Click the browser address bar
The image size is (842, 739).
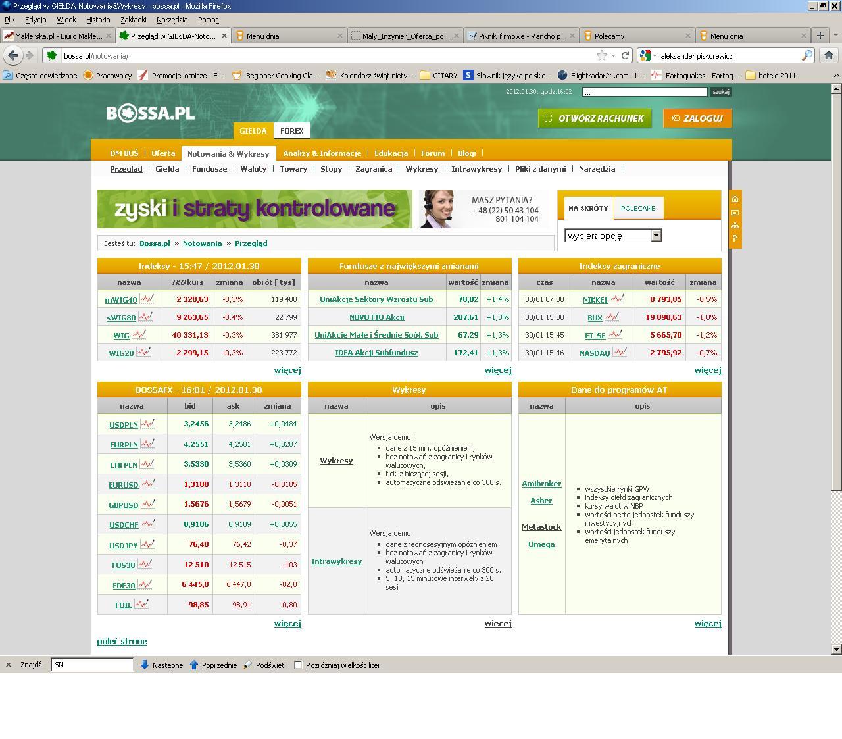pos(329,55)
